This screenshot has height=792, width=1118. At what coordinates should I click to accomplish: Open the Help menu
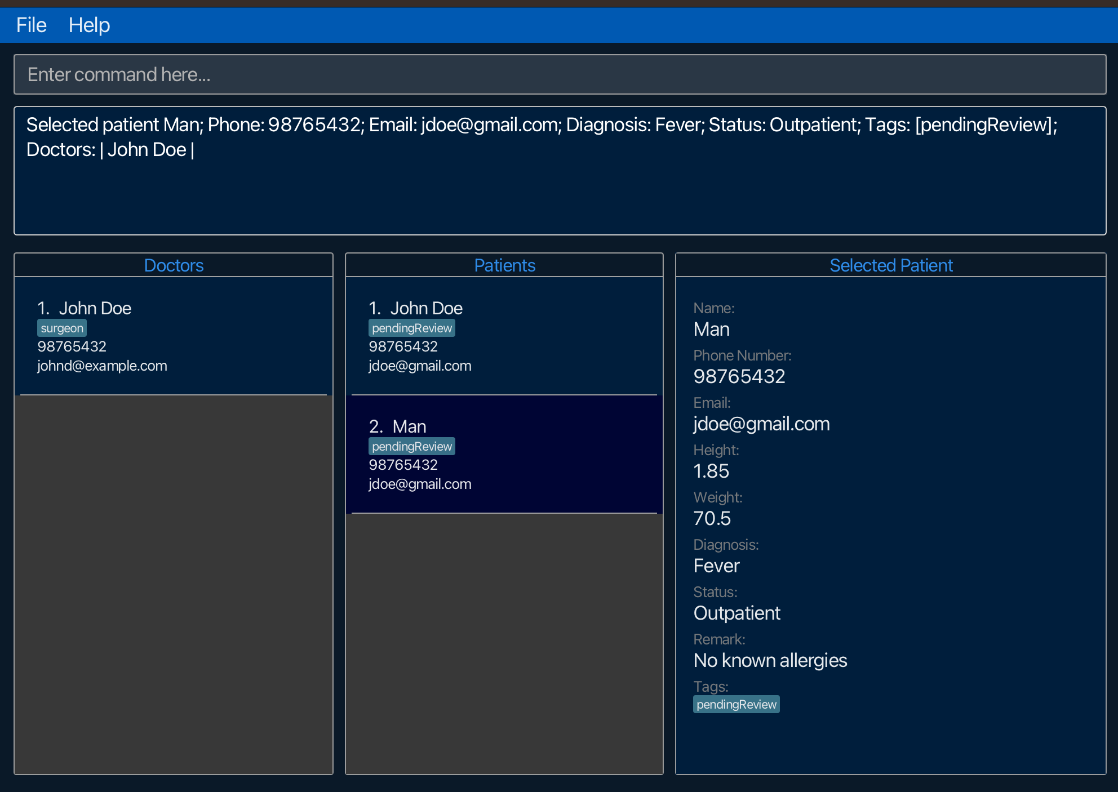tap(89, 25)
